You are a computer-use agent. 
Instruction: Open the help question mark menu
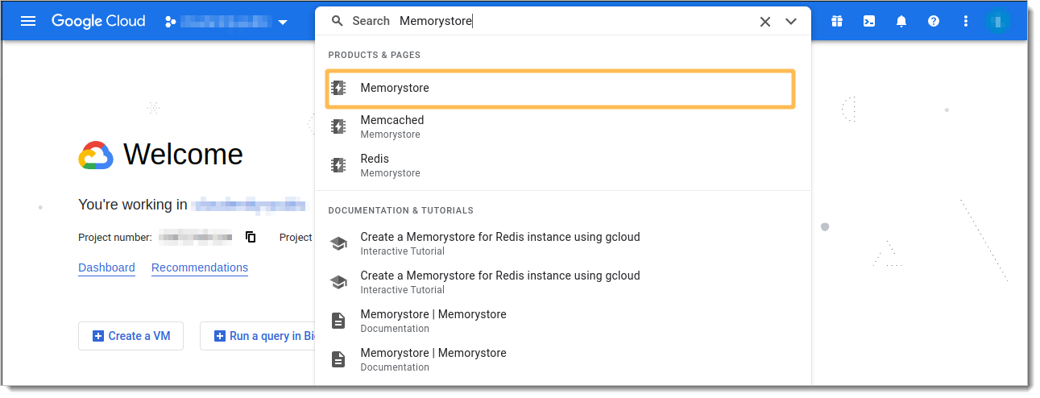934,22
